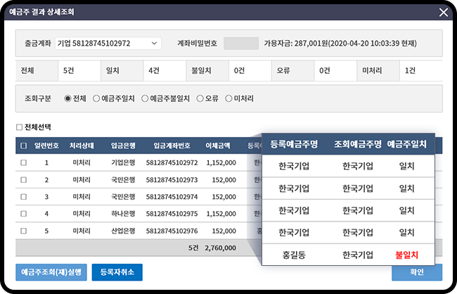457x294 pixels.
Task: Select the 오류 radio option
Action: (x=200, y=98)
